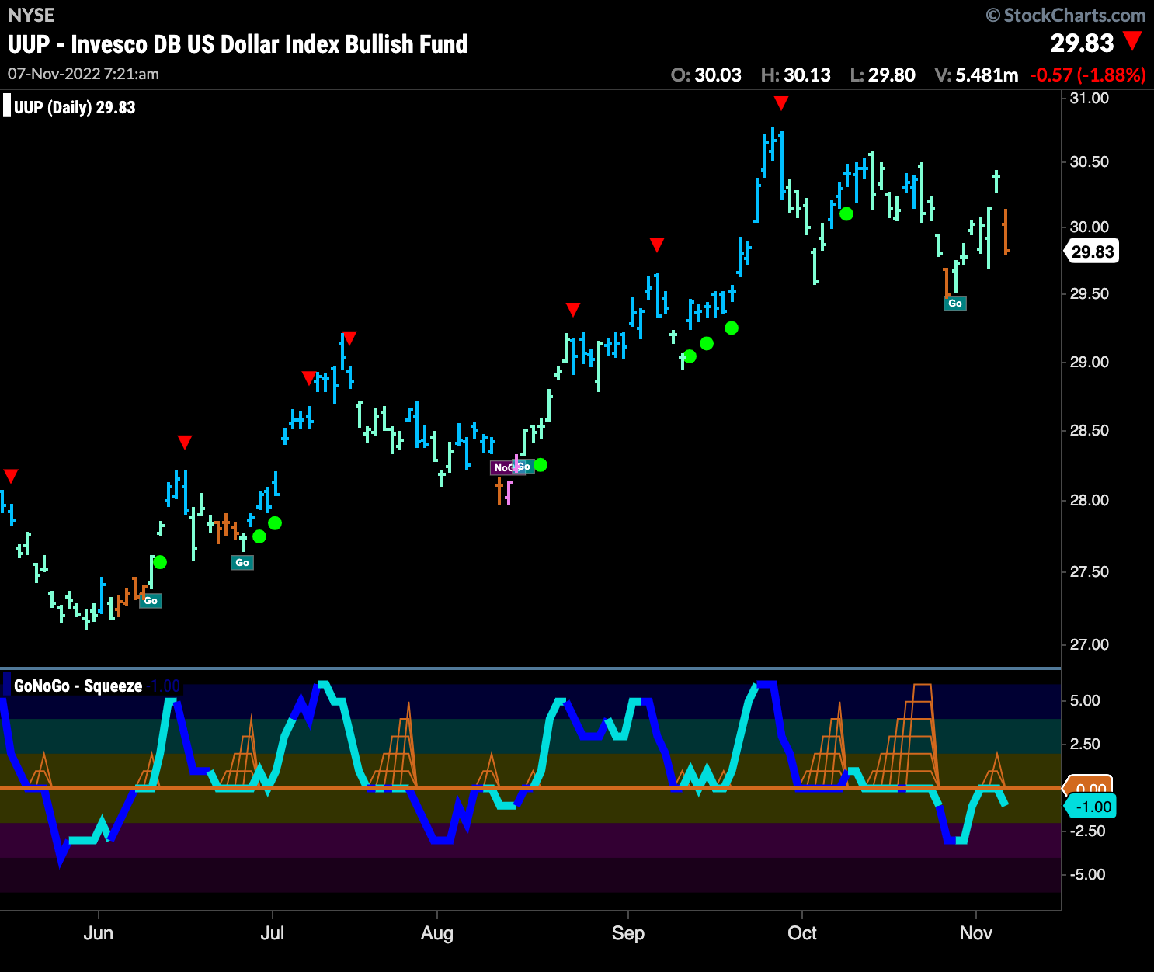Click the 28.00 price axis label
The image size is (1154, 972).
(x=1090, y=500)
